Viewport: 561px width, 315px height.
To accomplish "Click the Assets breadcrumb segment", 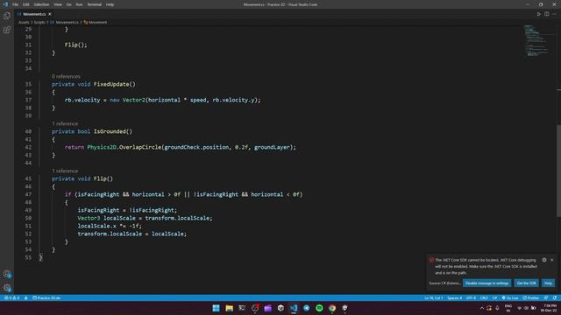I will [24, 22].
